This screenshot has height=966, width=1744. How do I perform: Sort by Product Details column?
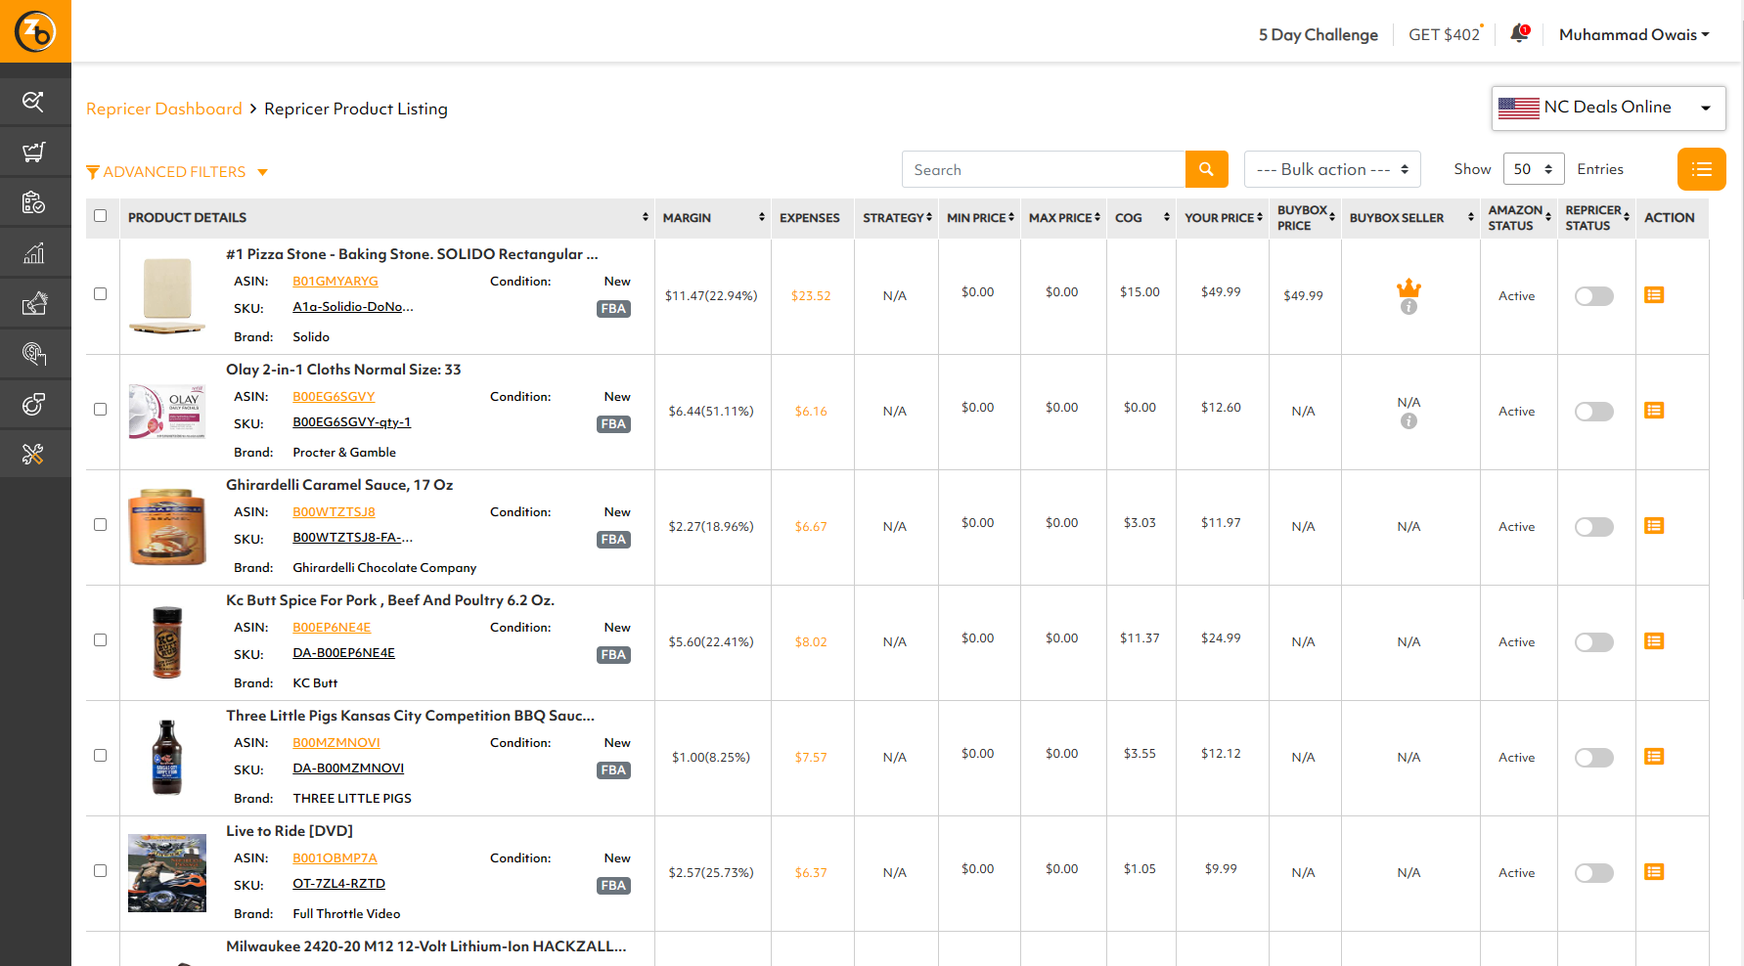tap(646, 217)
